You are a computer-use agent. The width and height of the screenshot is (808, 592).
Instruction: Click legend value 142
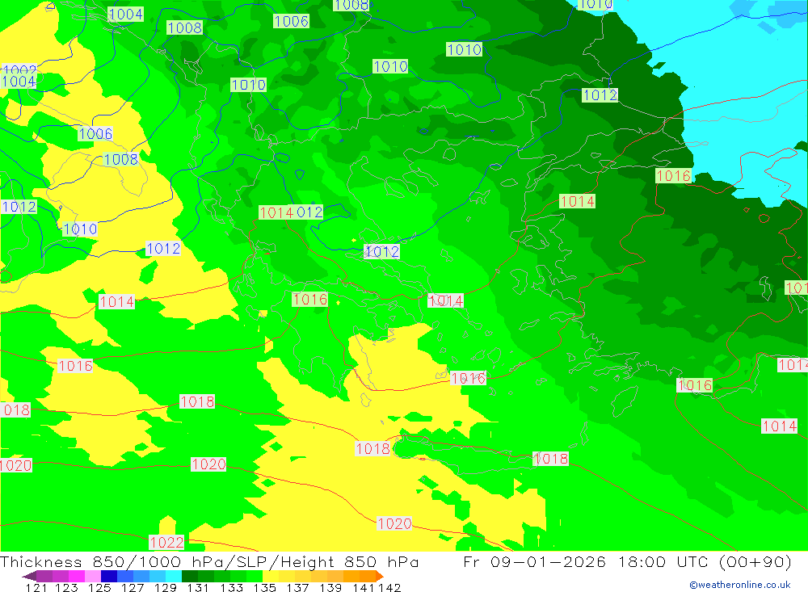pos(389,587)
